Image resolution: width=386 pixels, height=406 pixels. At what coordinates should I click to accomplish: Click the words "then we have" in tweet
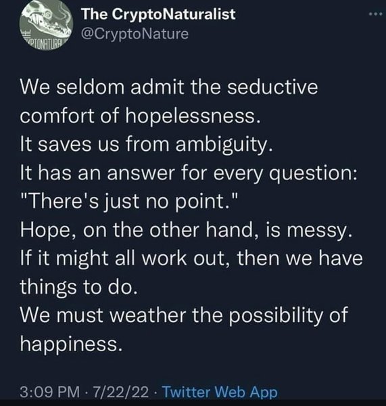click(300, 258)
